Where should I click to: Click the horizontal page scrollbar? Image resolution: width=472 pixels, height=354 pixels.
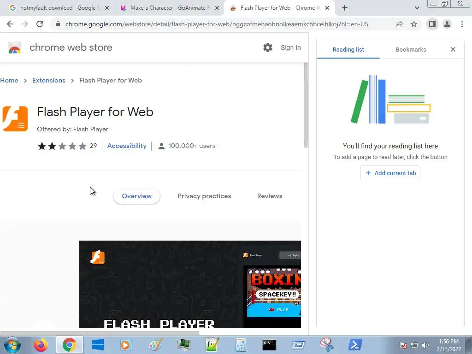pyautogui.click(x=100, y=333)
